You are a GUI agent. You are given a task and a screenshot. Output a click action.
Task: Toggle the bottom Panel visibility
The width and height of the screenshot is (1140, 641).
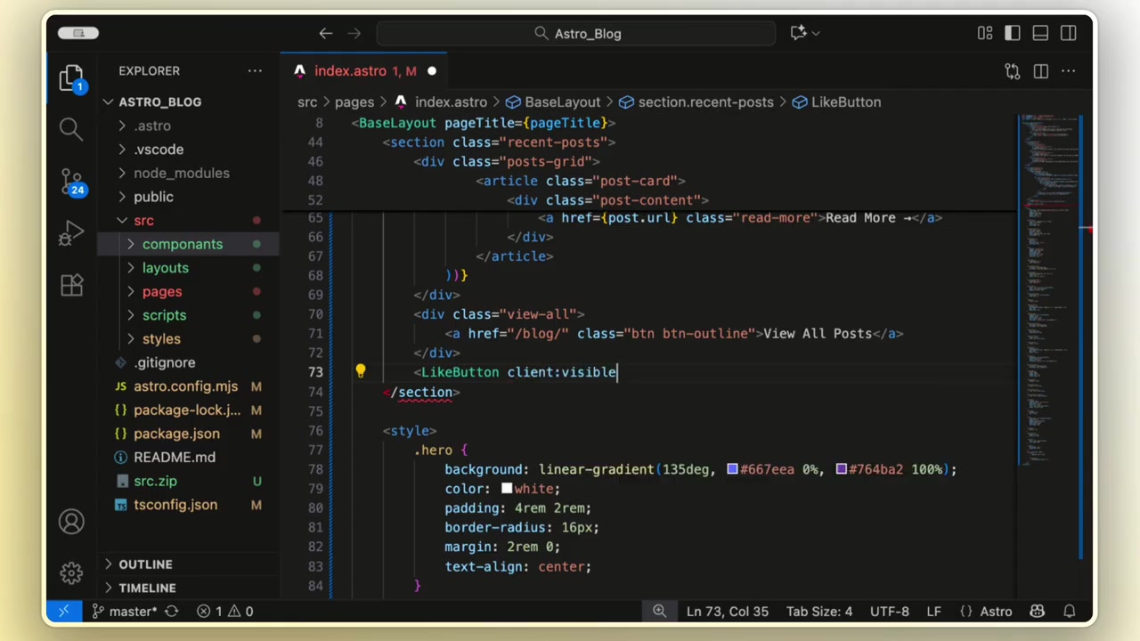(1040, 33)
